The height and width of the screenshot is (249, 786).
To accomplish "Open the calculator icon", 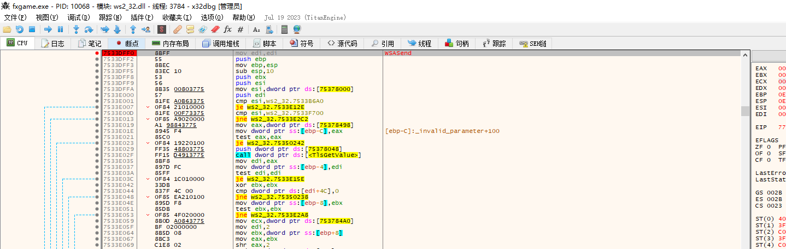I will point(285,29).
